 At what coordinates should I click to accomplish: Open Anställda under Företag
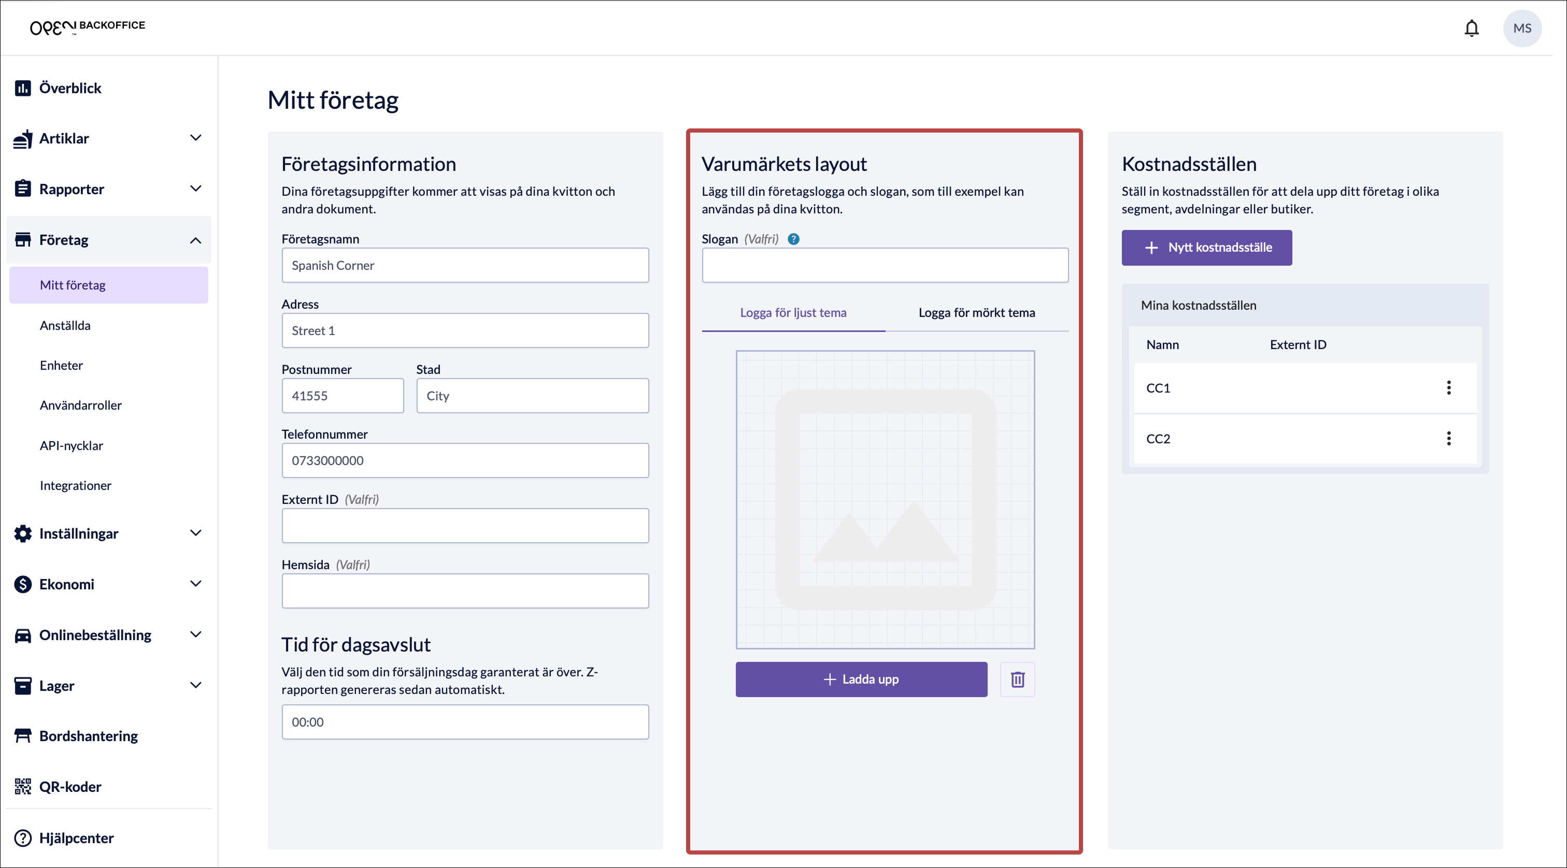coord(65,325)
